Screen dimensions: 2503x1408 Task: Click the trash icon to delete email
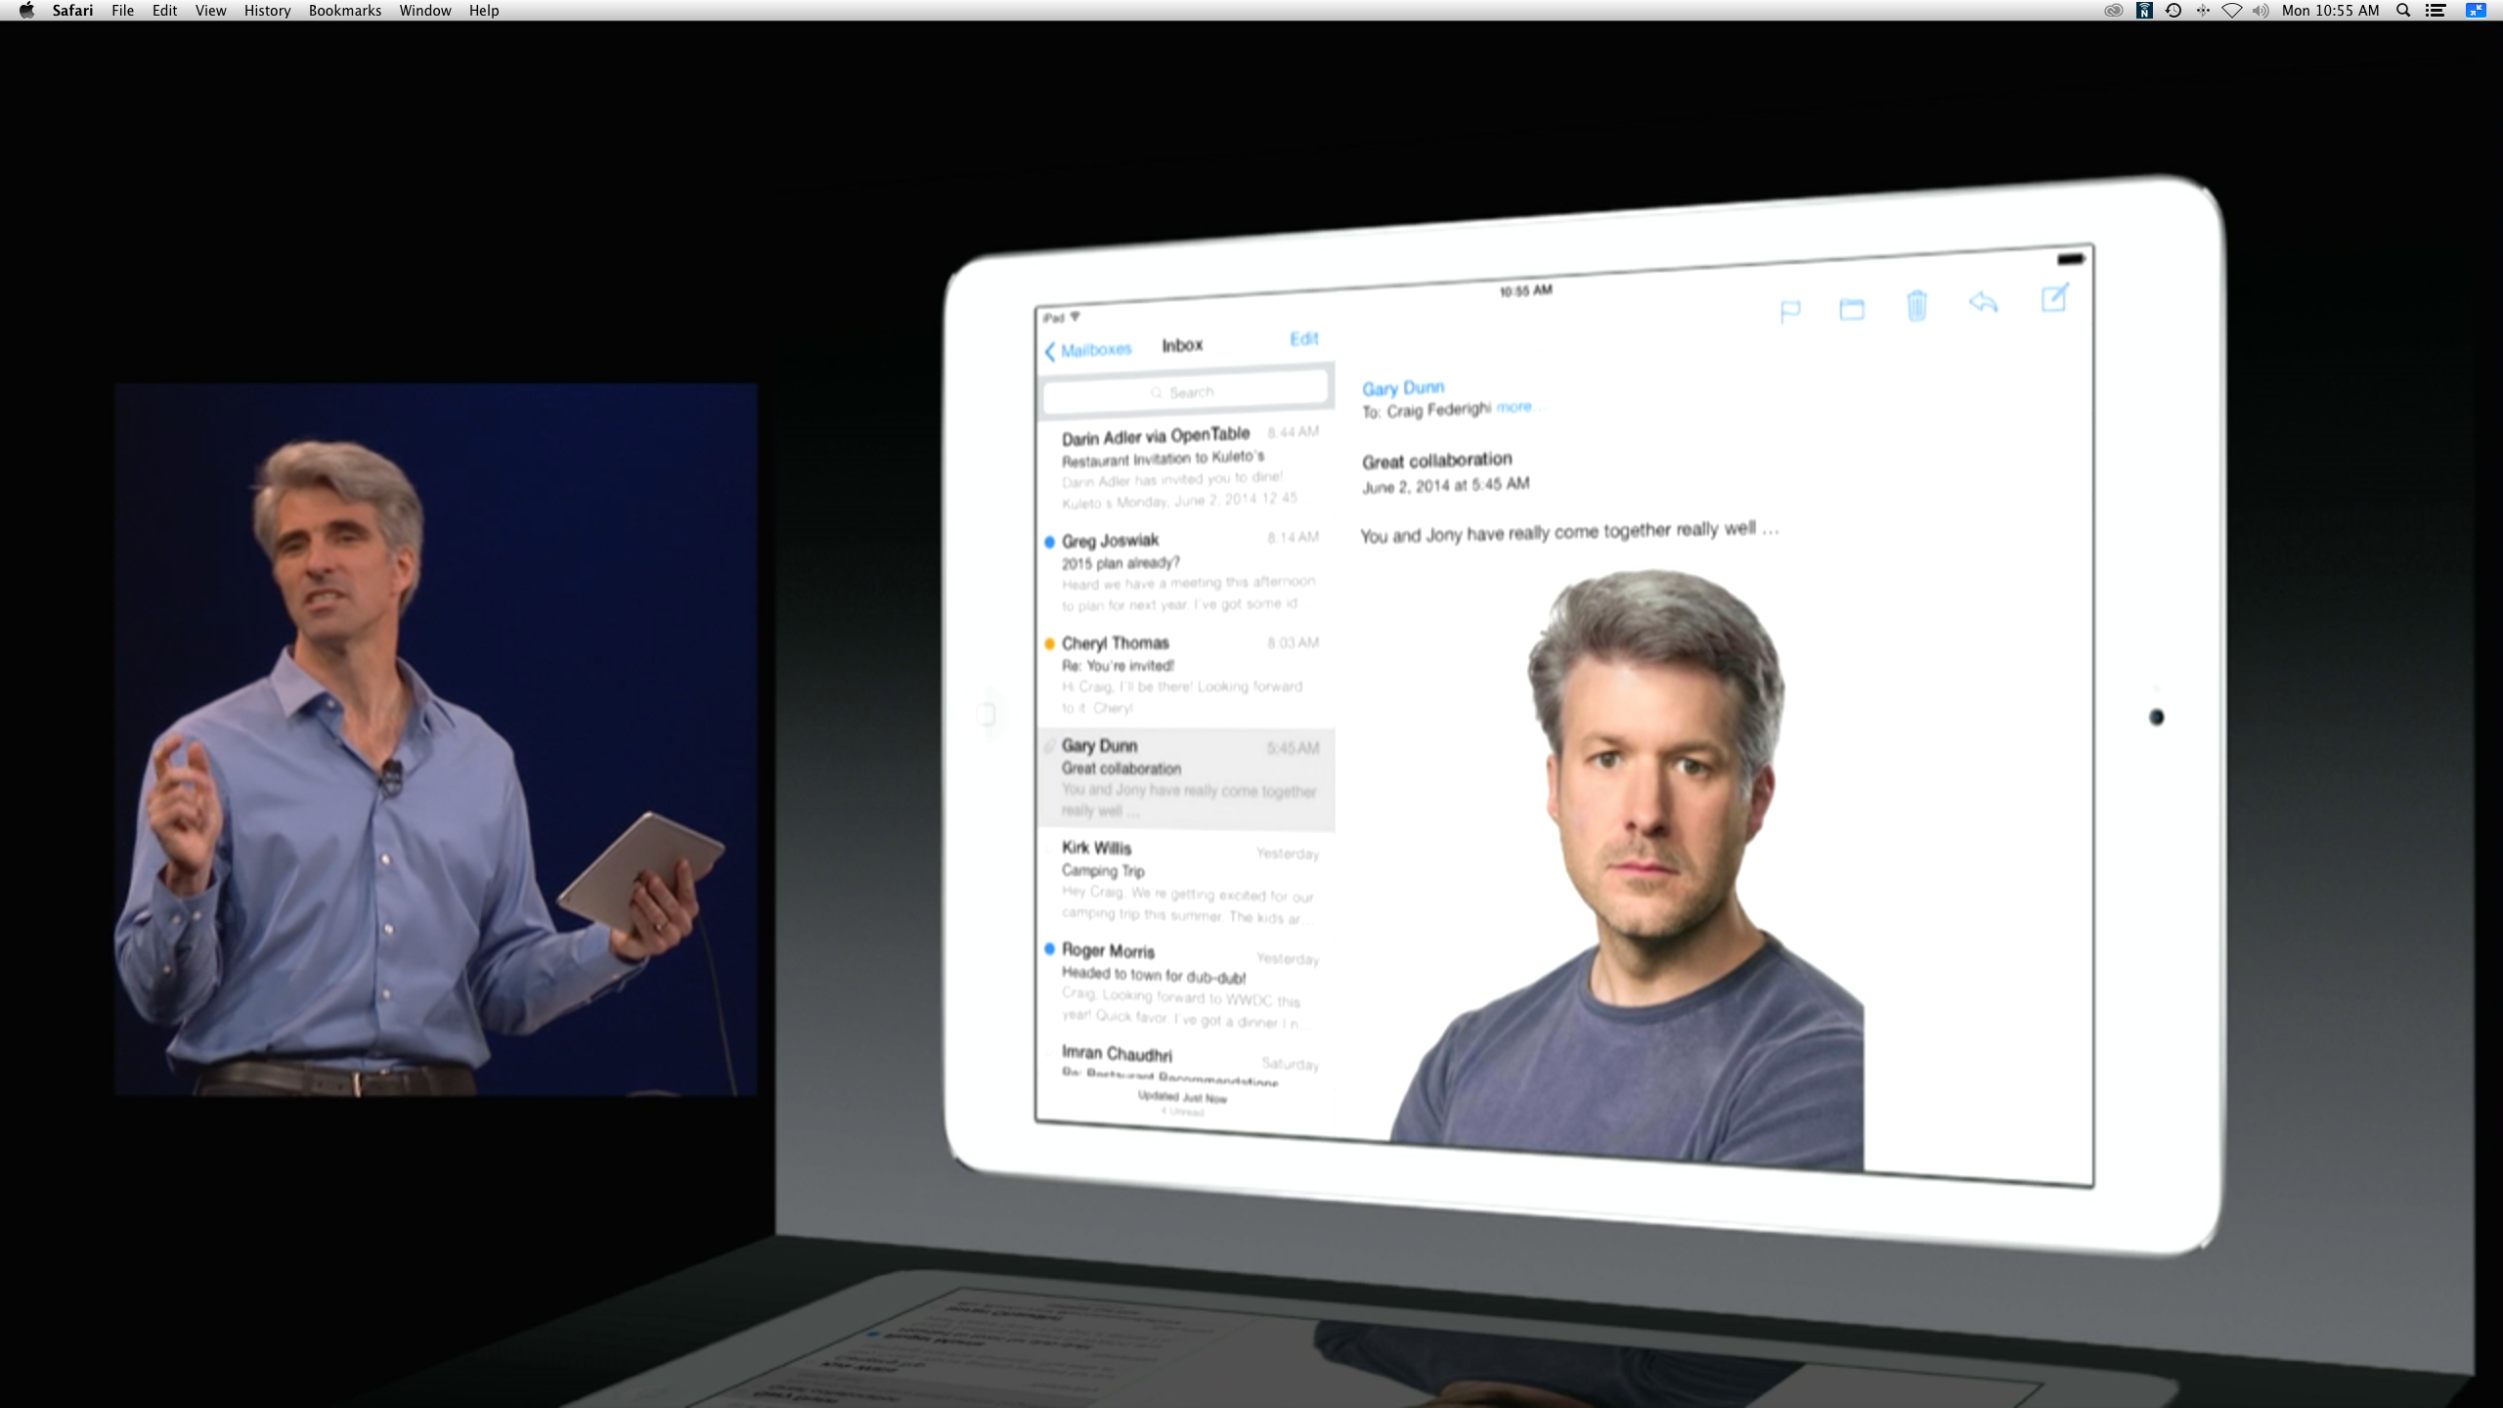point(1916,305)
